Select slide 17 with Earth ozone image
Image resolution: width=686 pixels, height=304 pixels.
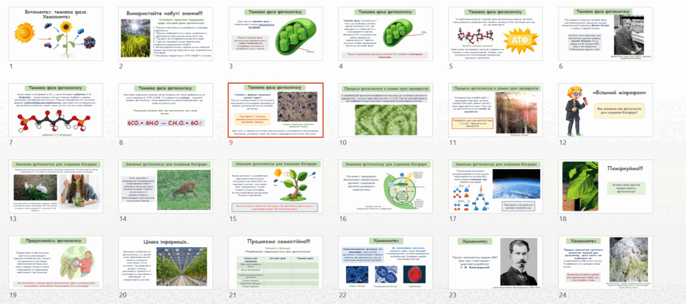click(x=496, y=186)
